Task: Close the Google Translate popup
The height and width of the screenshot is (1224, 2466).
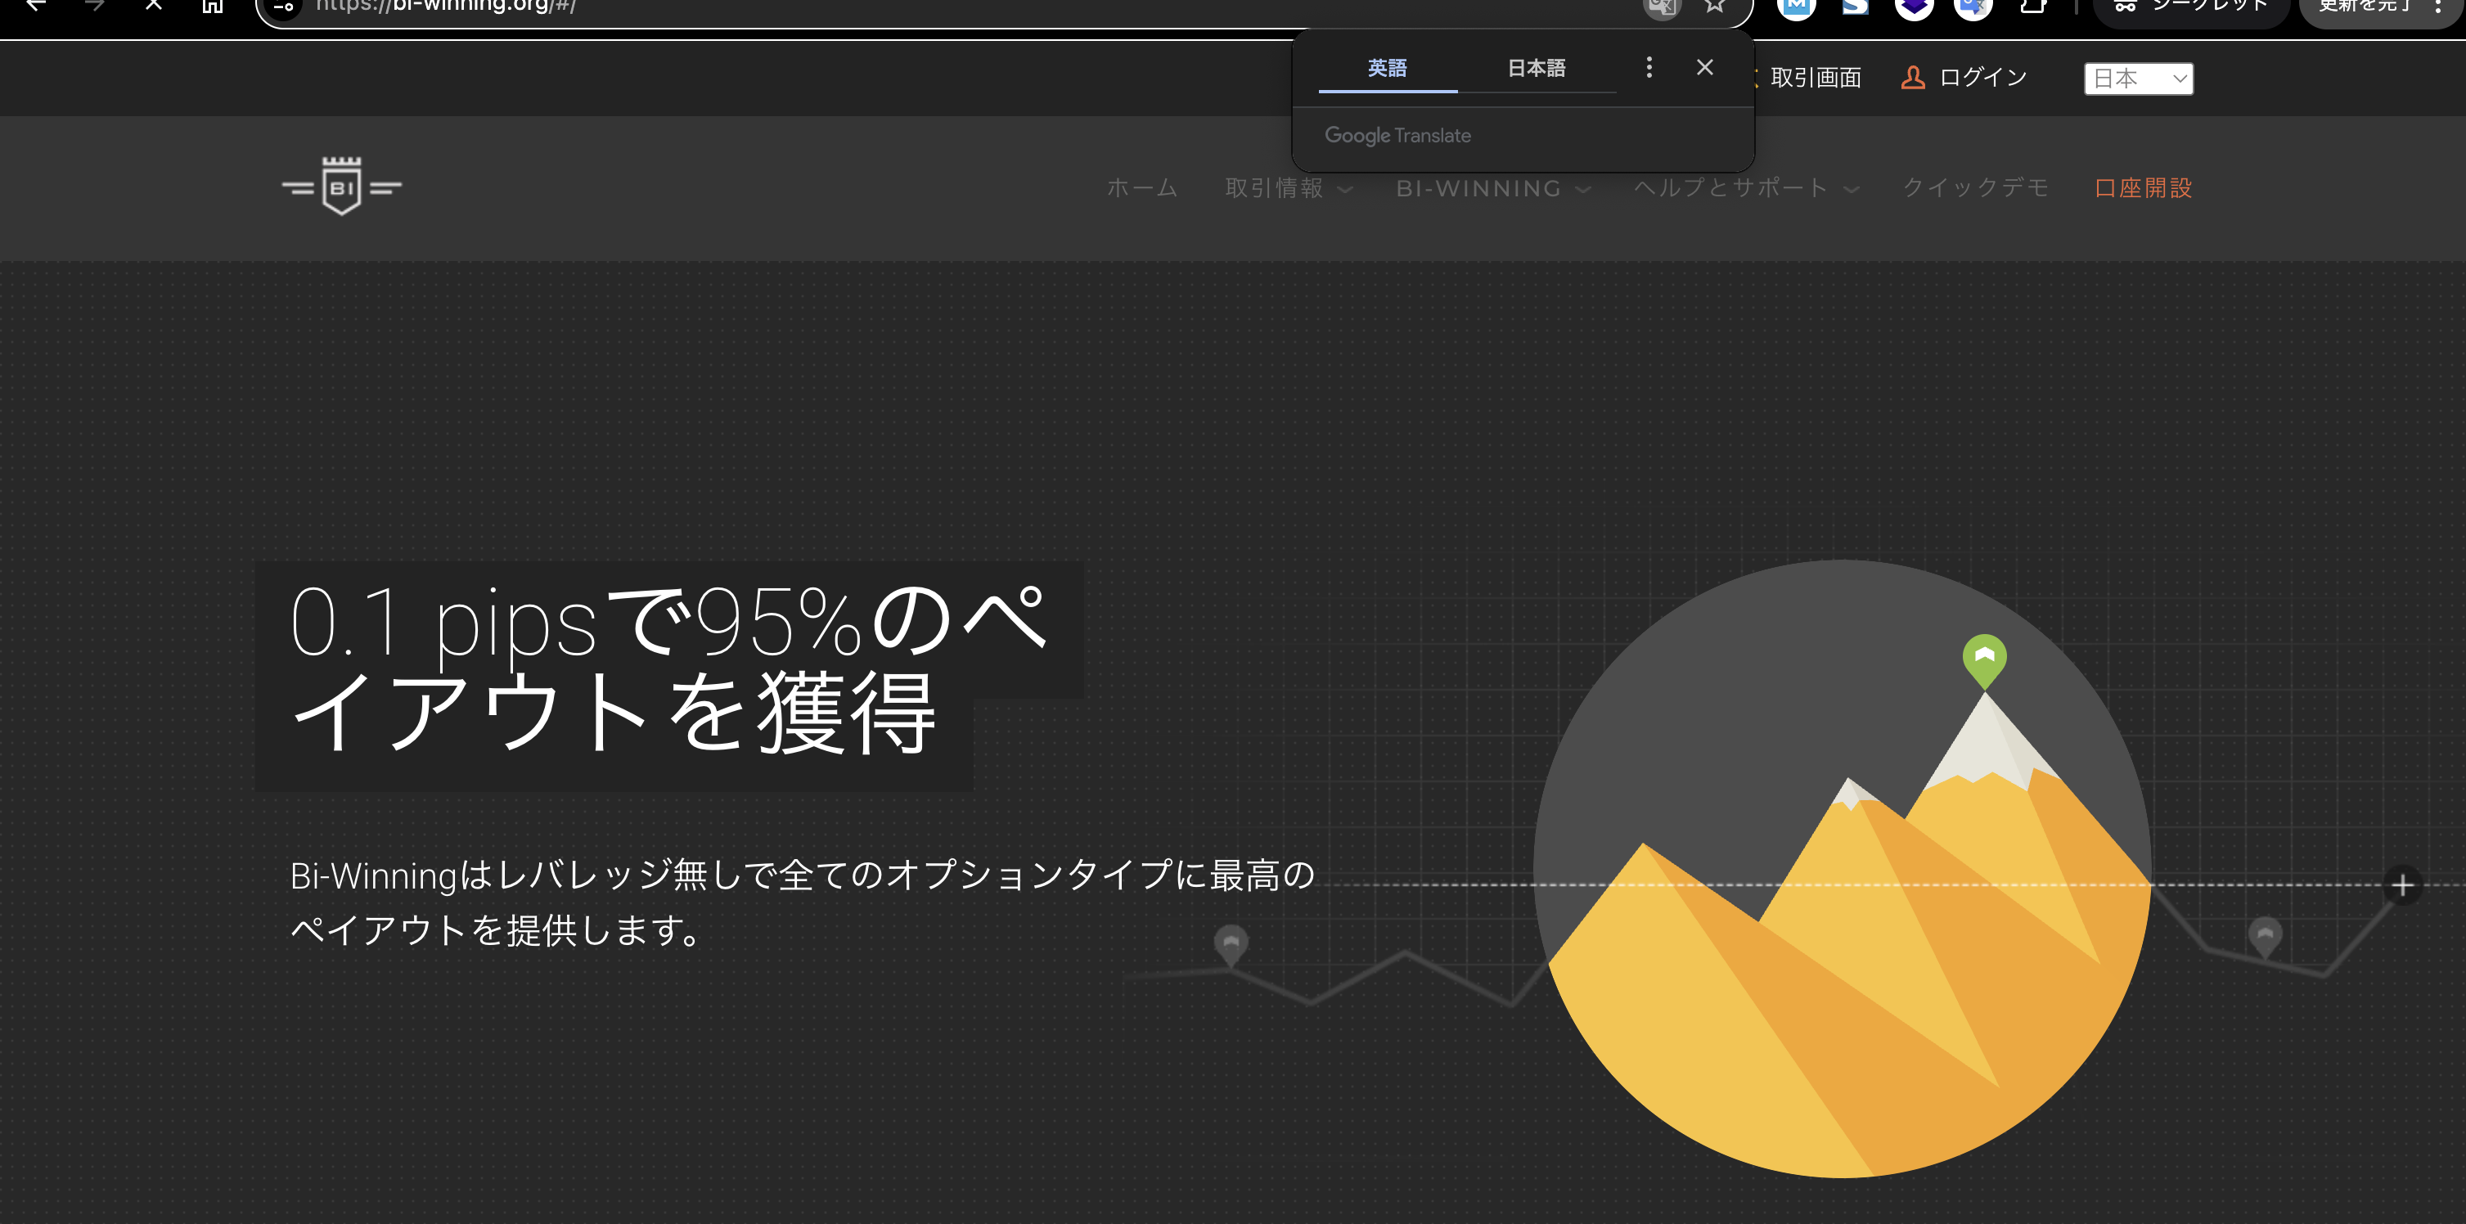Action: 1705,67
